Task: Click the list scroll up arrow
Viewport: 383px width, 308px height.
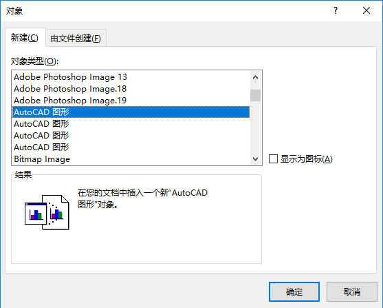Action: pos(256,77)
